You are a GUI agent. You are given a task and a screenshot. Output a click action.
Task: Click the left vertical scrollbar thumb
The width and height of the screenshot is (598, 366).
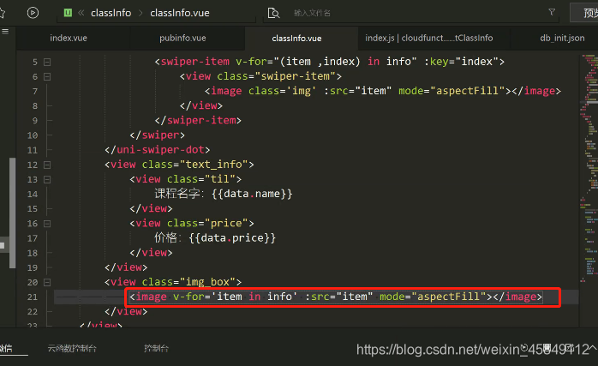(x=13, y=213)
